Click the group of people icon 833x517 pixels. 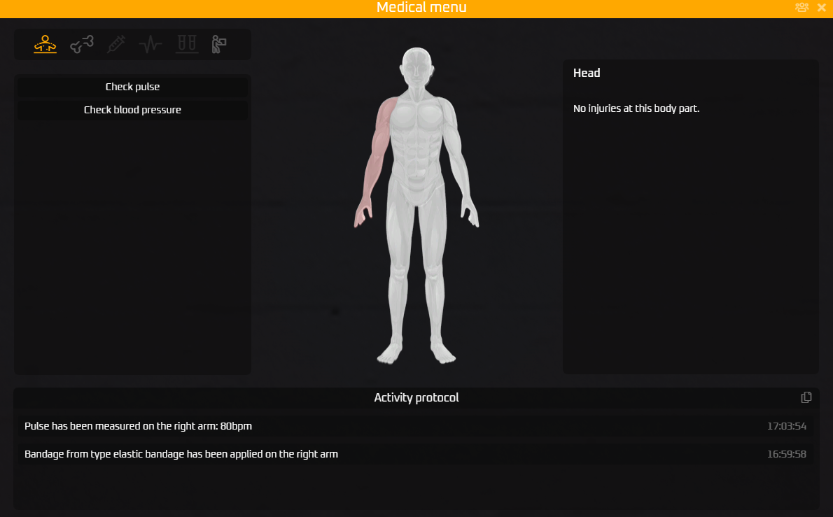click(801, 8)
